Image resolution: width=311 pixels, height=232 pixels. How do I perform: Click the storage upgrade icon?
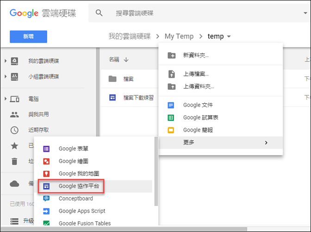[14, 221]
